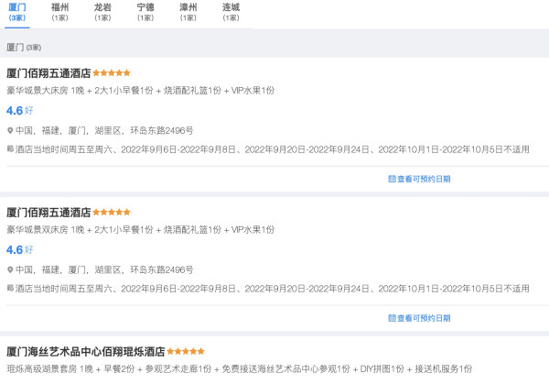The image size is (549, 384).
Task: Open the 厦门佰翔五通酒店 title with 大床房 package
Action: click(x=48, y=73)
